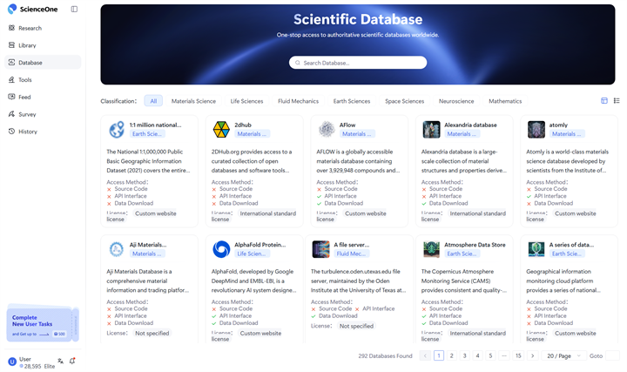
Task: Open the 20 / Page dropdown
Action: point(563,355)
